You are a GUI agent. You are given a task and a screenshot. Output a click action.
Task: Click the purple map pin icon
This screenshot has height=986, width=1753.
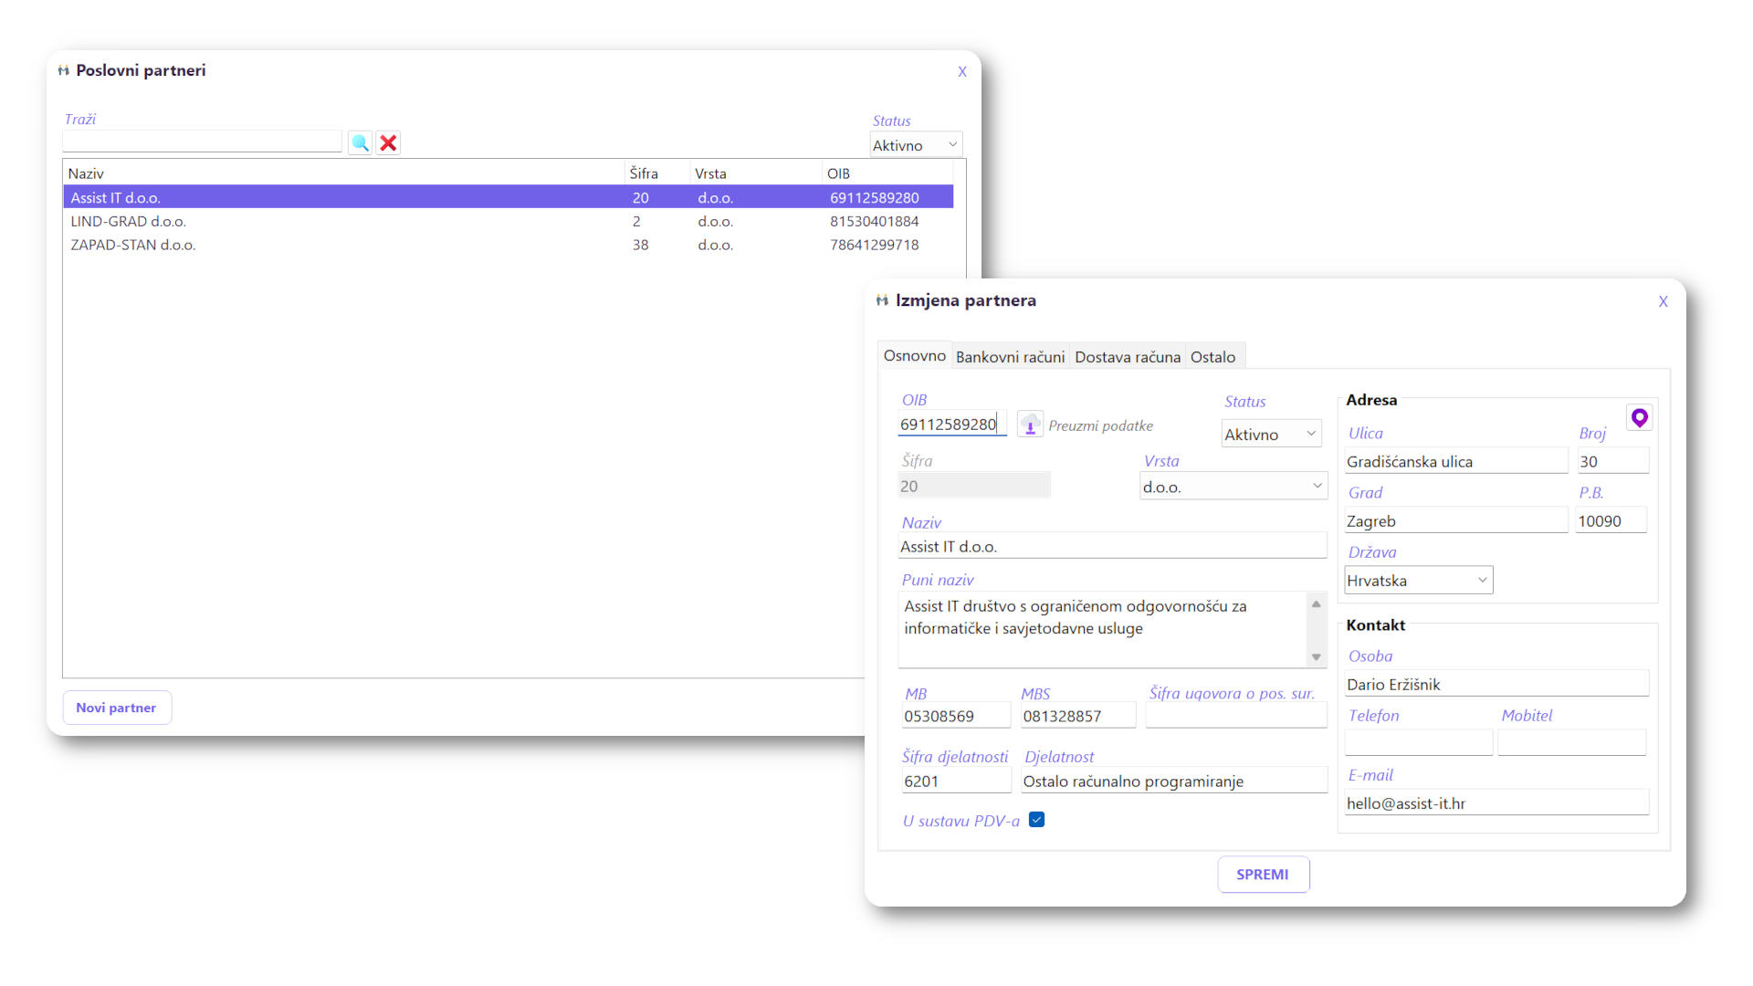(x=1640, y=418)
